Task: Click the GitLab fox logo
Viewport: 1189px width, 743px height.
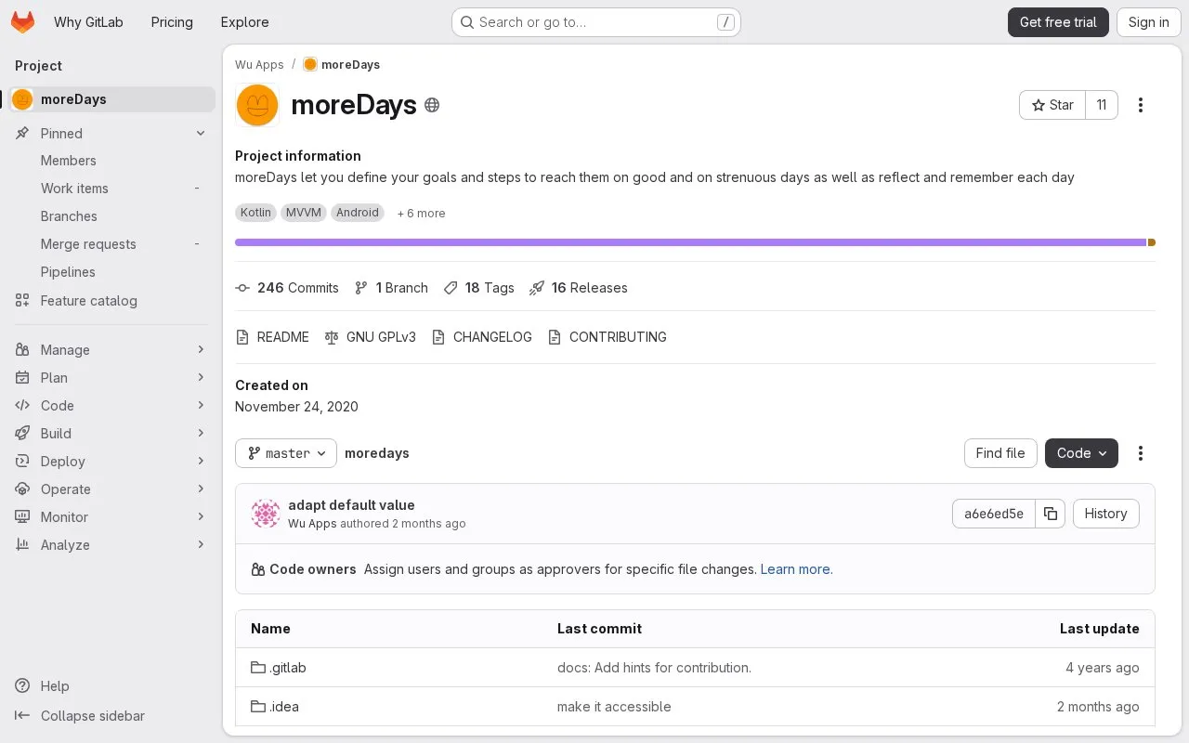Action: (x=22, y=22)
